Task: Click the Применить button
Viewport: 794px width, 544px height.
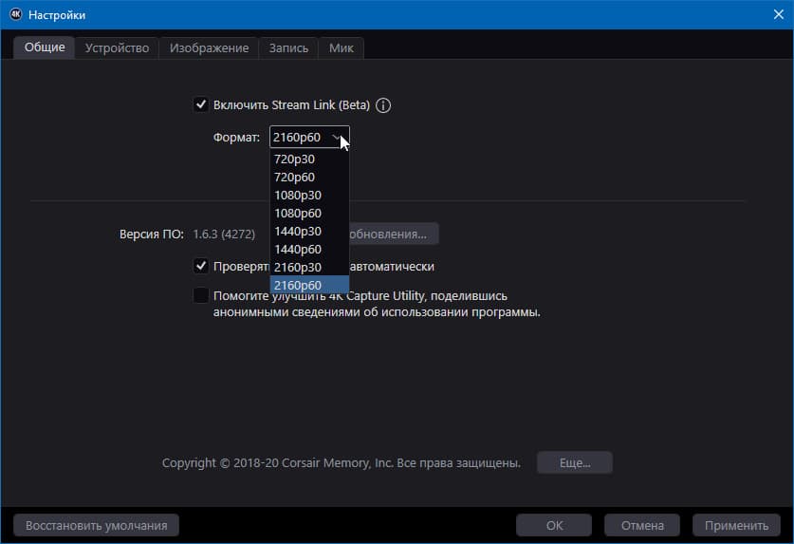Action: (x=736, y=525)
